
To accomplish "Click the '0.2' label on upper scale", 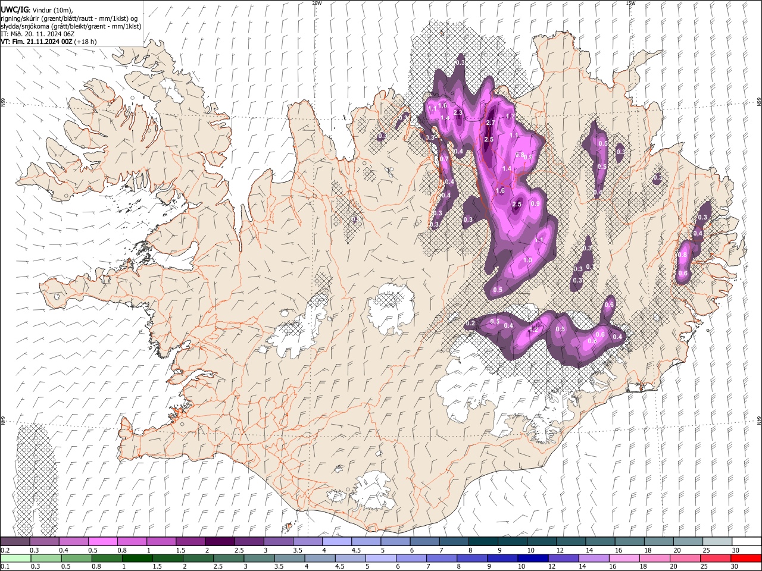I will (x=5, y=550).
